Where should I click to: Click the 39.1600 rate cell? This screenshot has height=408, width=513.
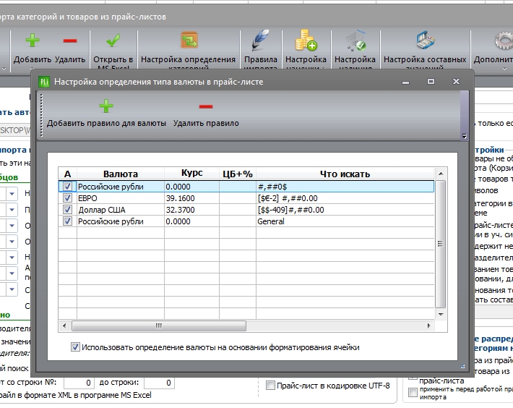[x=191, y=198]
